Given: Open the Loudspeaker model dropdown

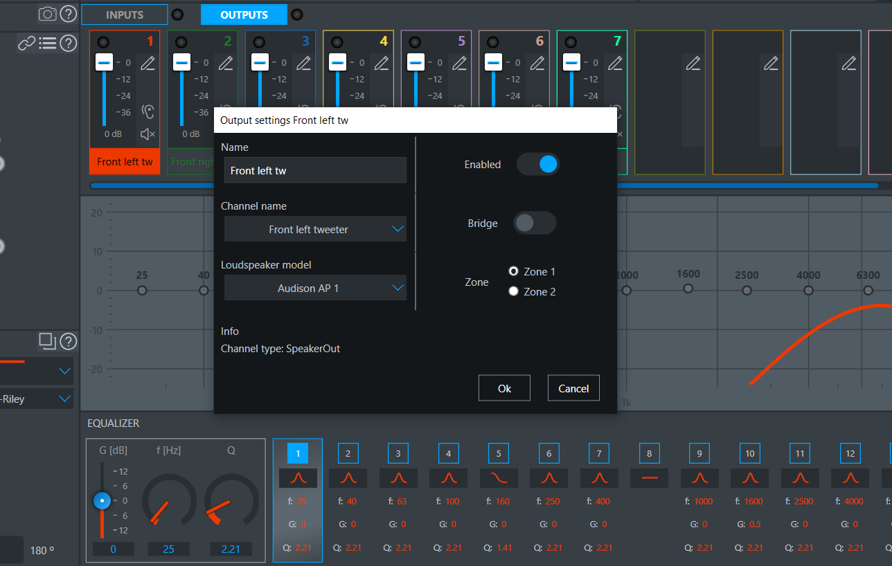Looking at the screenshot, I should (314, 288).
